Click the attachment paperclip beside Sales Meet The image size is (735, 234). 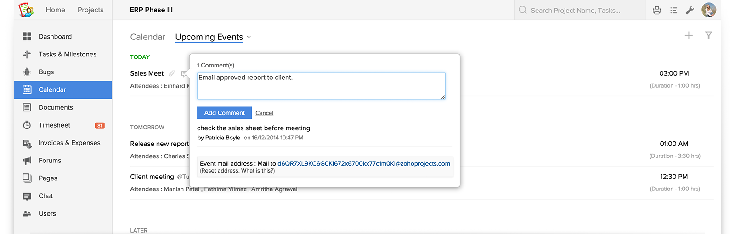point(172,73)
